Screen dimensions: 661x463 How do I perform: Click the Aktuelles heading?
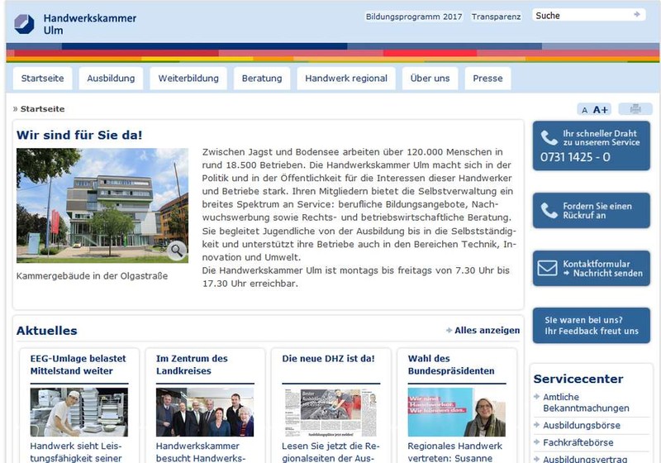tap(47, 331)
